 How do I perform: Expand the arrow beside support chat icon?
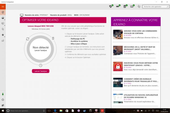pos(5,25)
